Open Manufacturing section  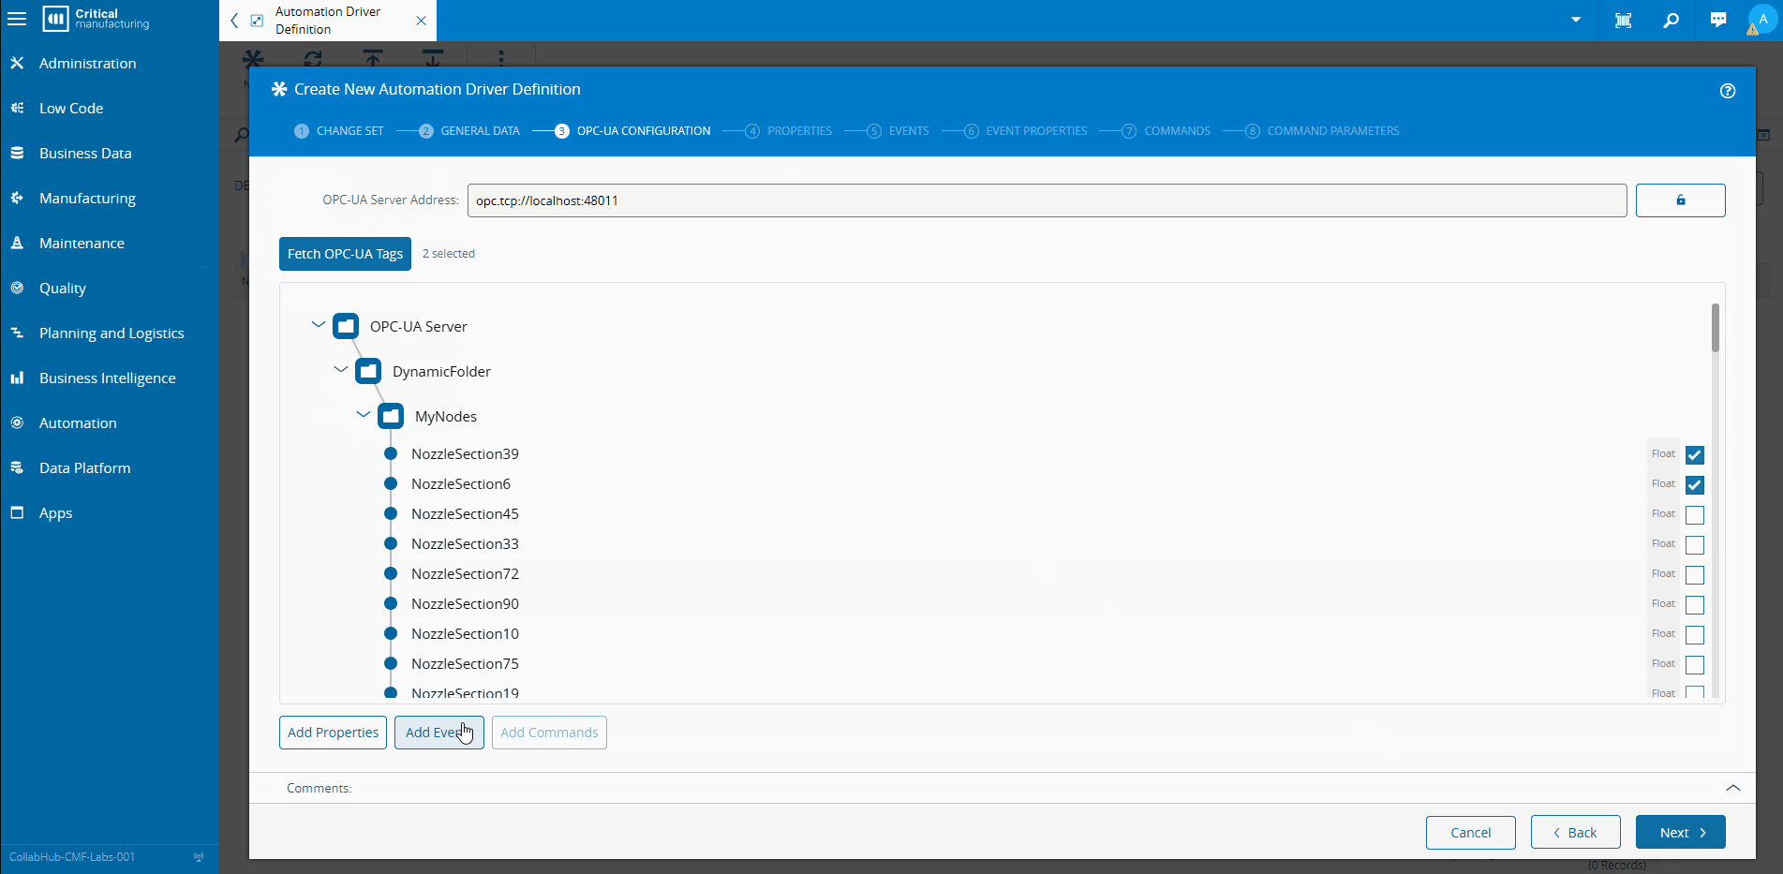(x=87, y=199)
